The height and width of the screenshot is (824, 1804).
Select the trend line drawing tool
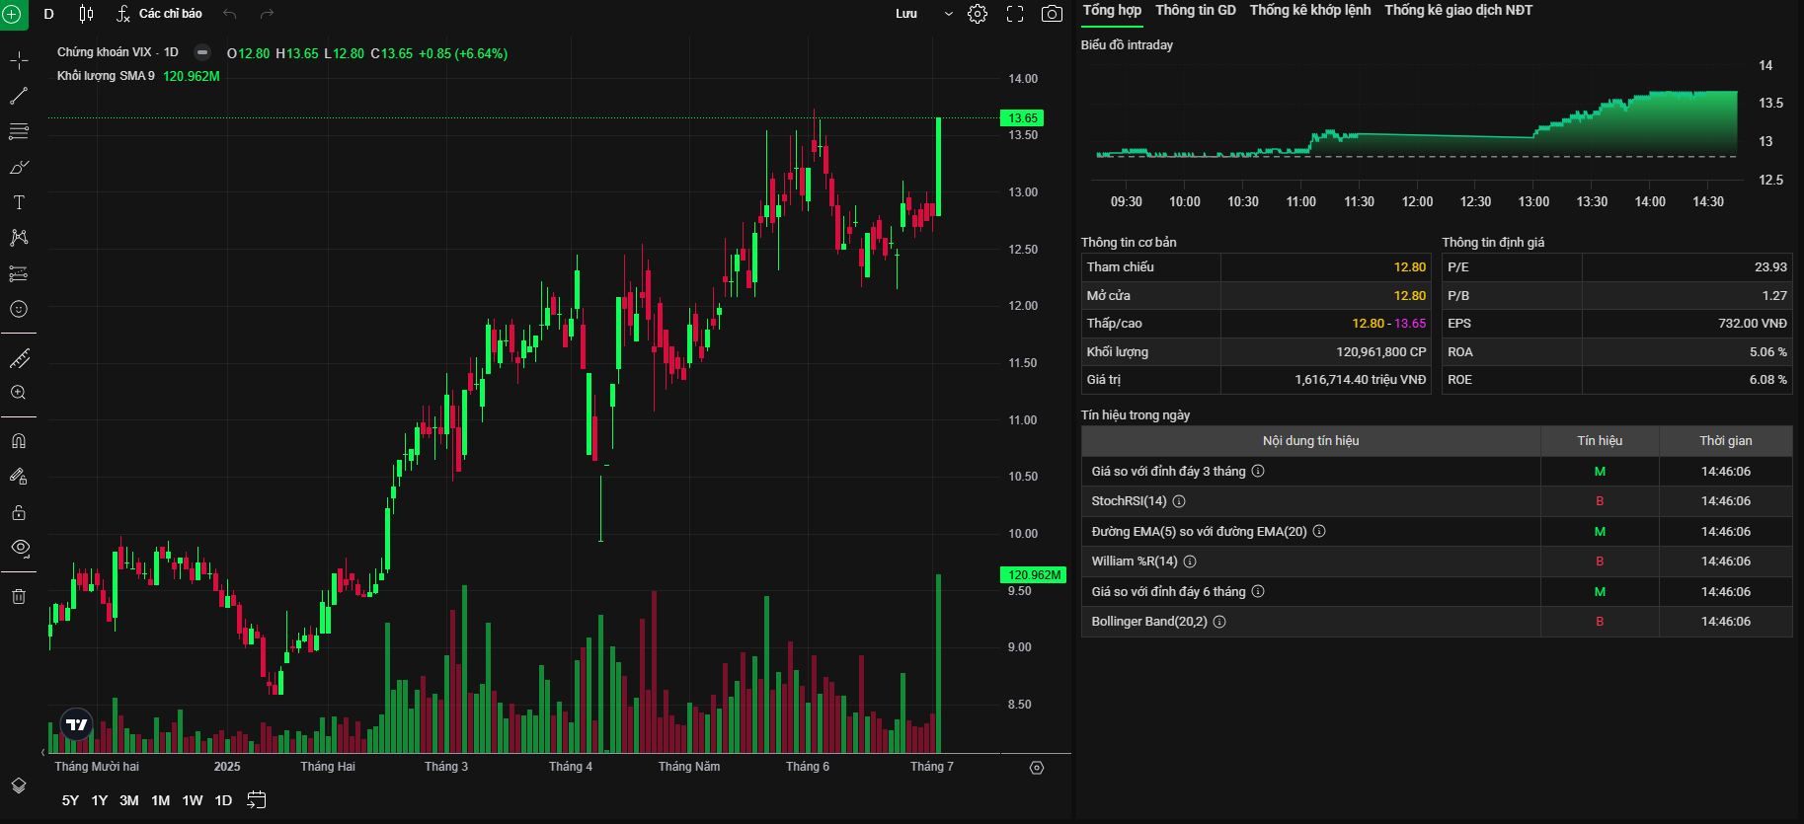tap(19, 96)
